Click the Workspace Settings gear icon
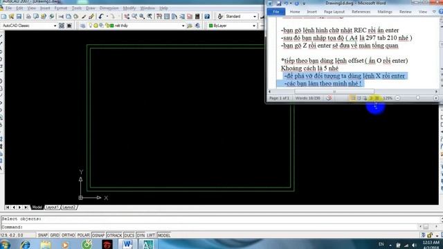Screen dimensions: 443x249 62,26
